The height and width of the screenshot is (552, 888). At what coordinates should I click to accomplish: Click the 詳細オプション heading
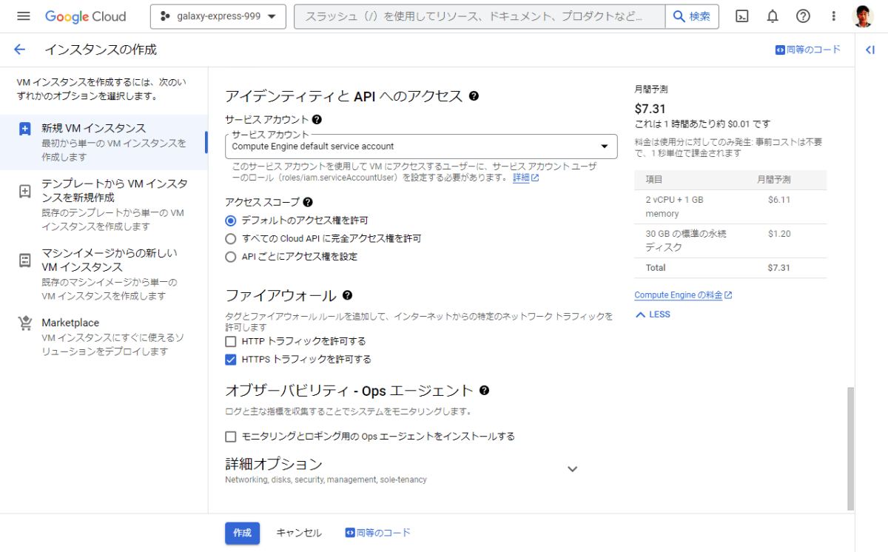tap(274, 464)
